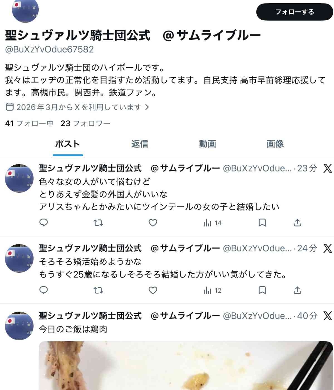Share the 婚活 post from 24分
The height and width of the screenshot is (390, 334).
(297, 290)
